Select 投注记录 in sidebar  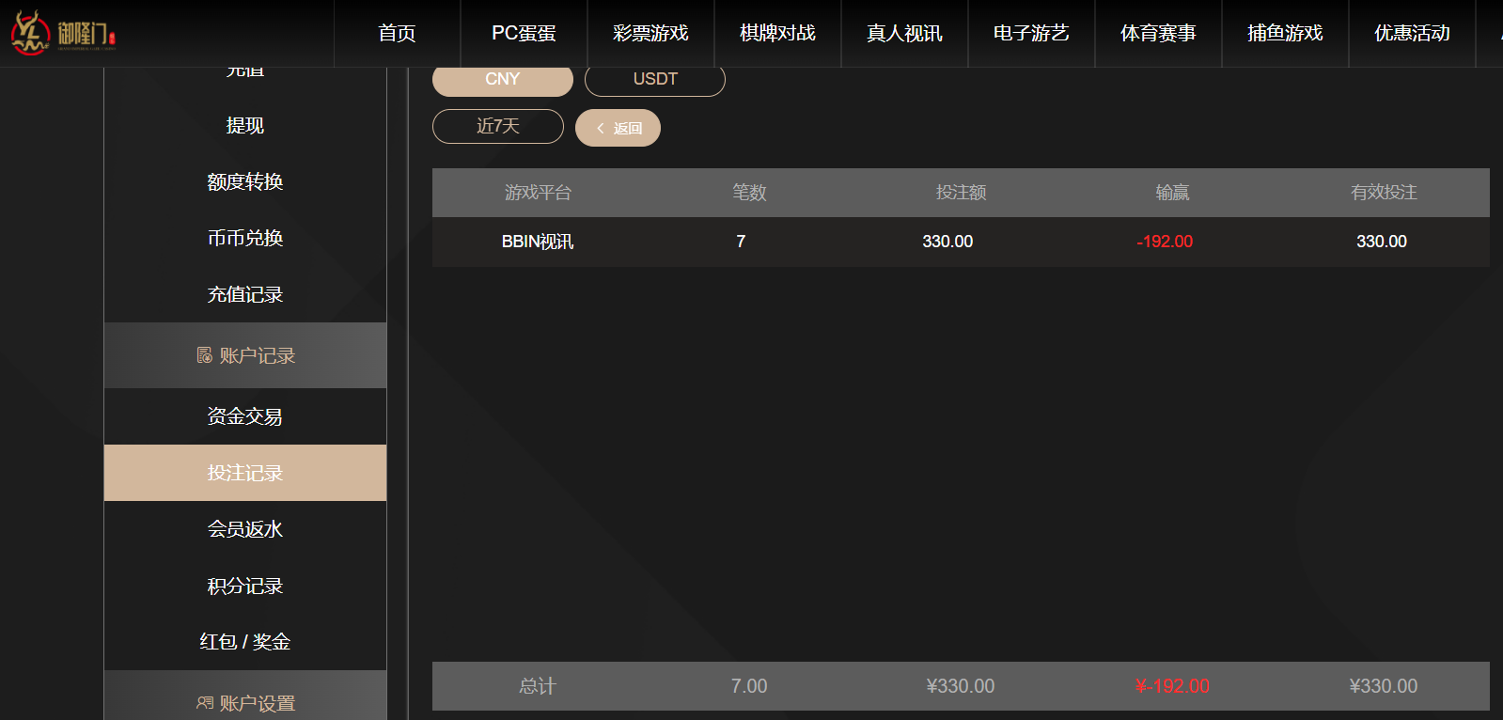click(245, 473)
